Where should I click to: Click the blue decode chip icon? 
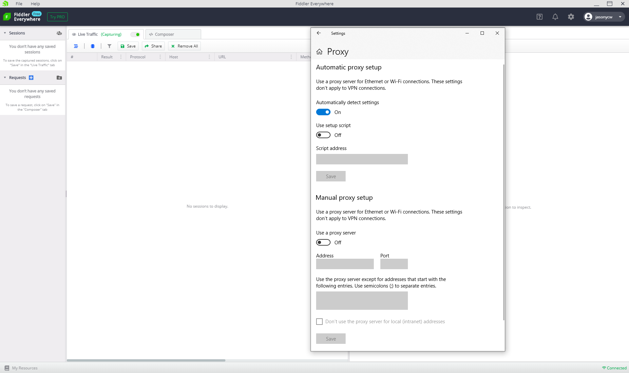(x=93, y=46)
